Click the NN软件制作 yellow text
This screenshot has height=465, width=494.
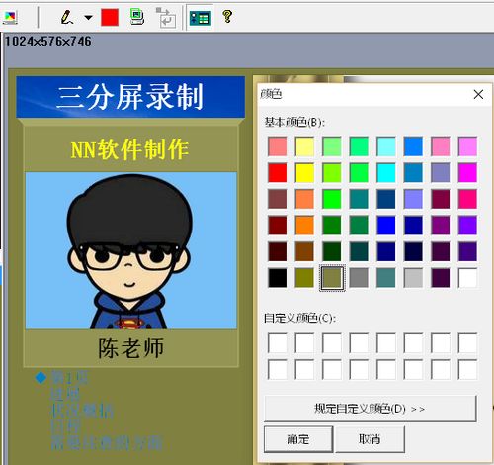129,149
